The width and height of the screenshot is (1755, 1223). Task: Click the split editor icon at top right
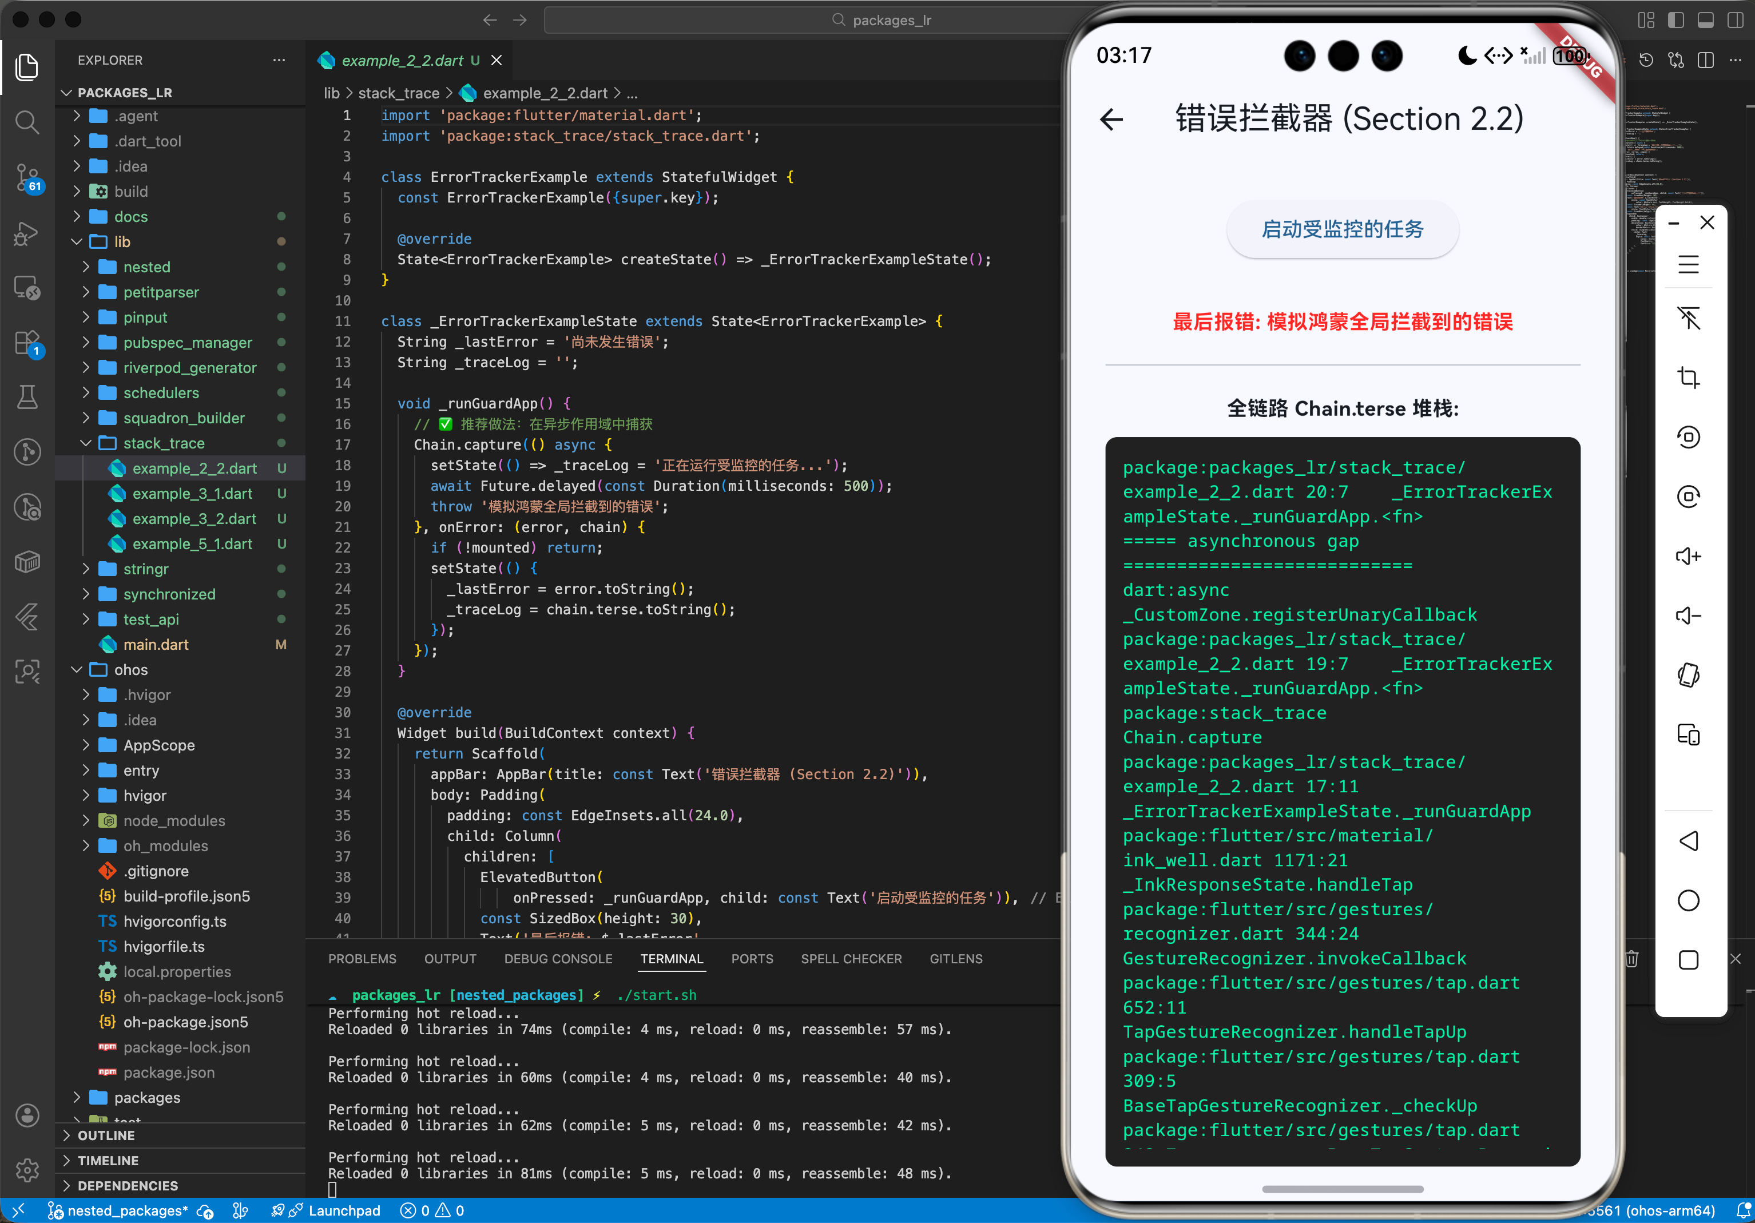click(1706, 59)
